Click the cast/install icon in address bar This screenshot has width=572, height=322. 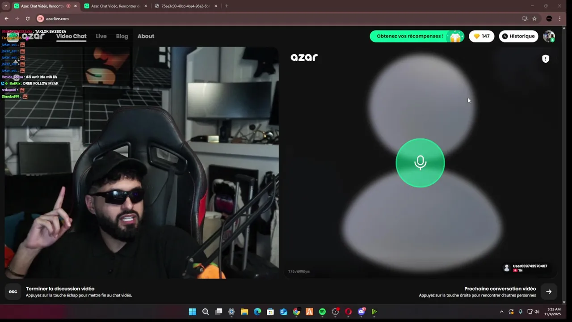525,19
